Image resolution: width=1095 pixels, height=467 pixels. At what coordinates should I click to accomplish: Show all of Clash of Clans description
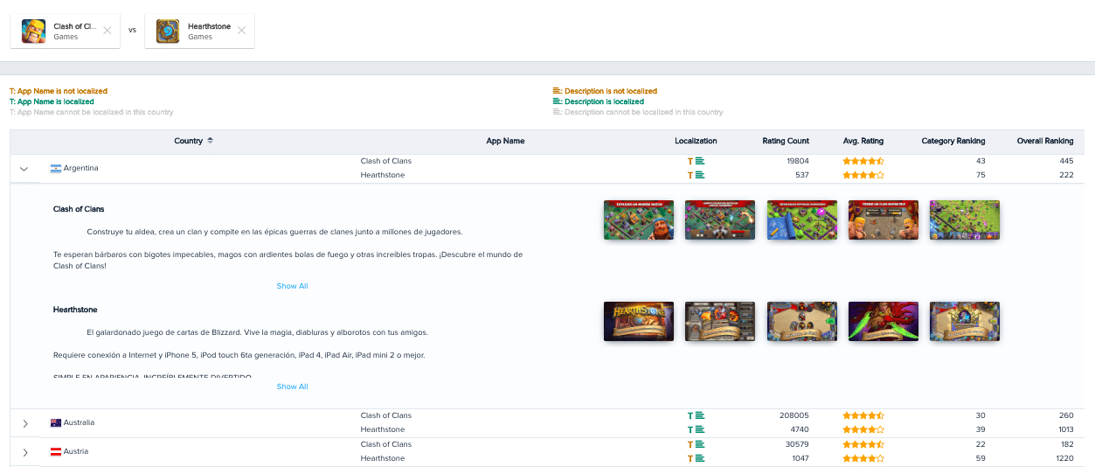(292, 286)
